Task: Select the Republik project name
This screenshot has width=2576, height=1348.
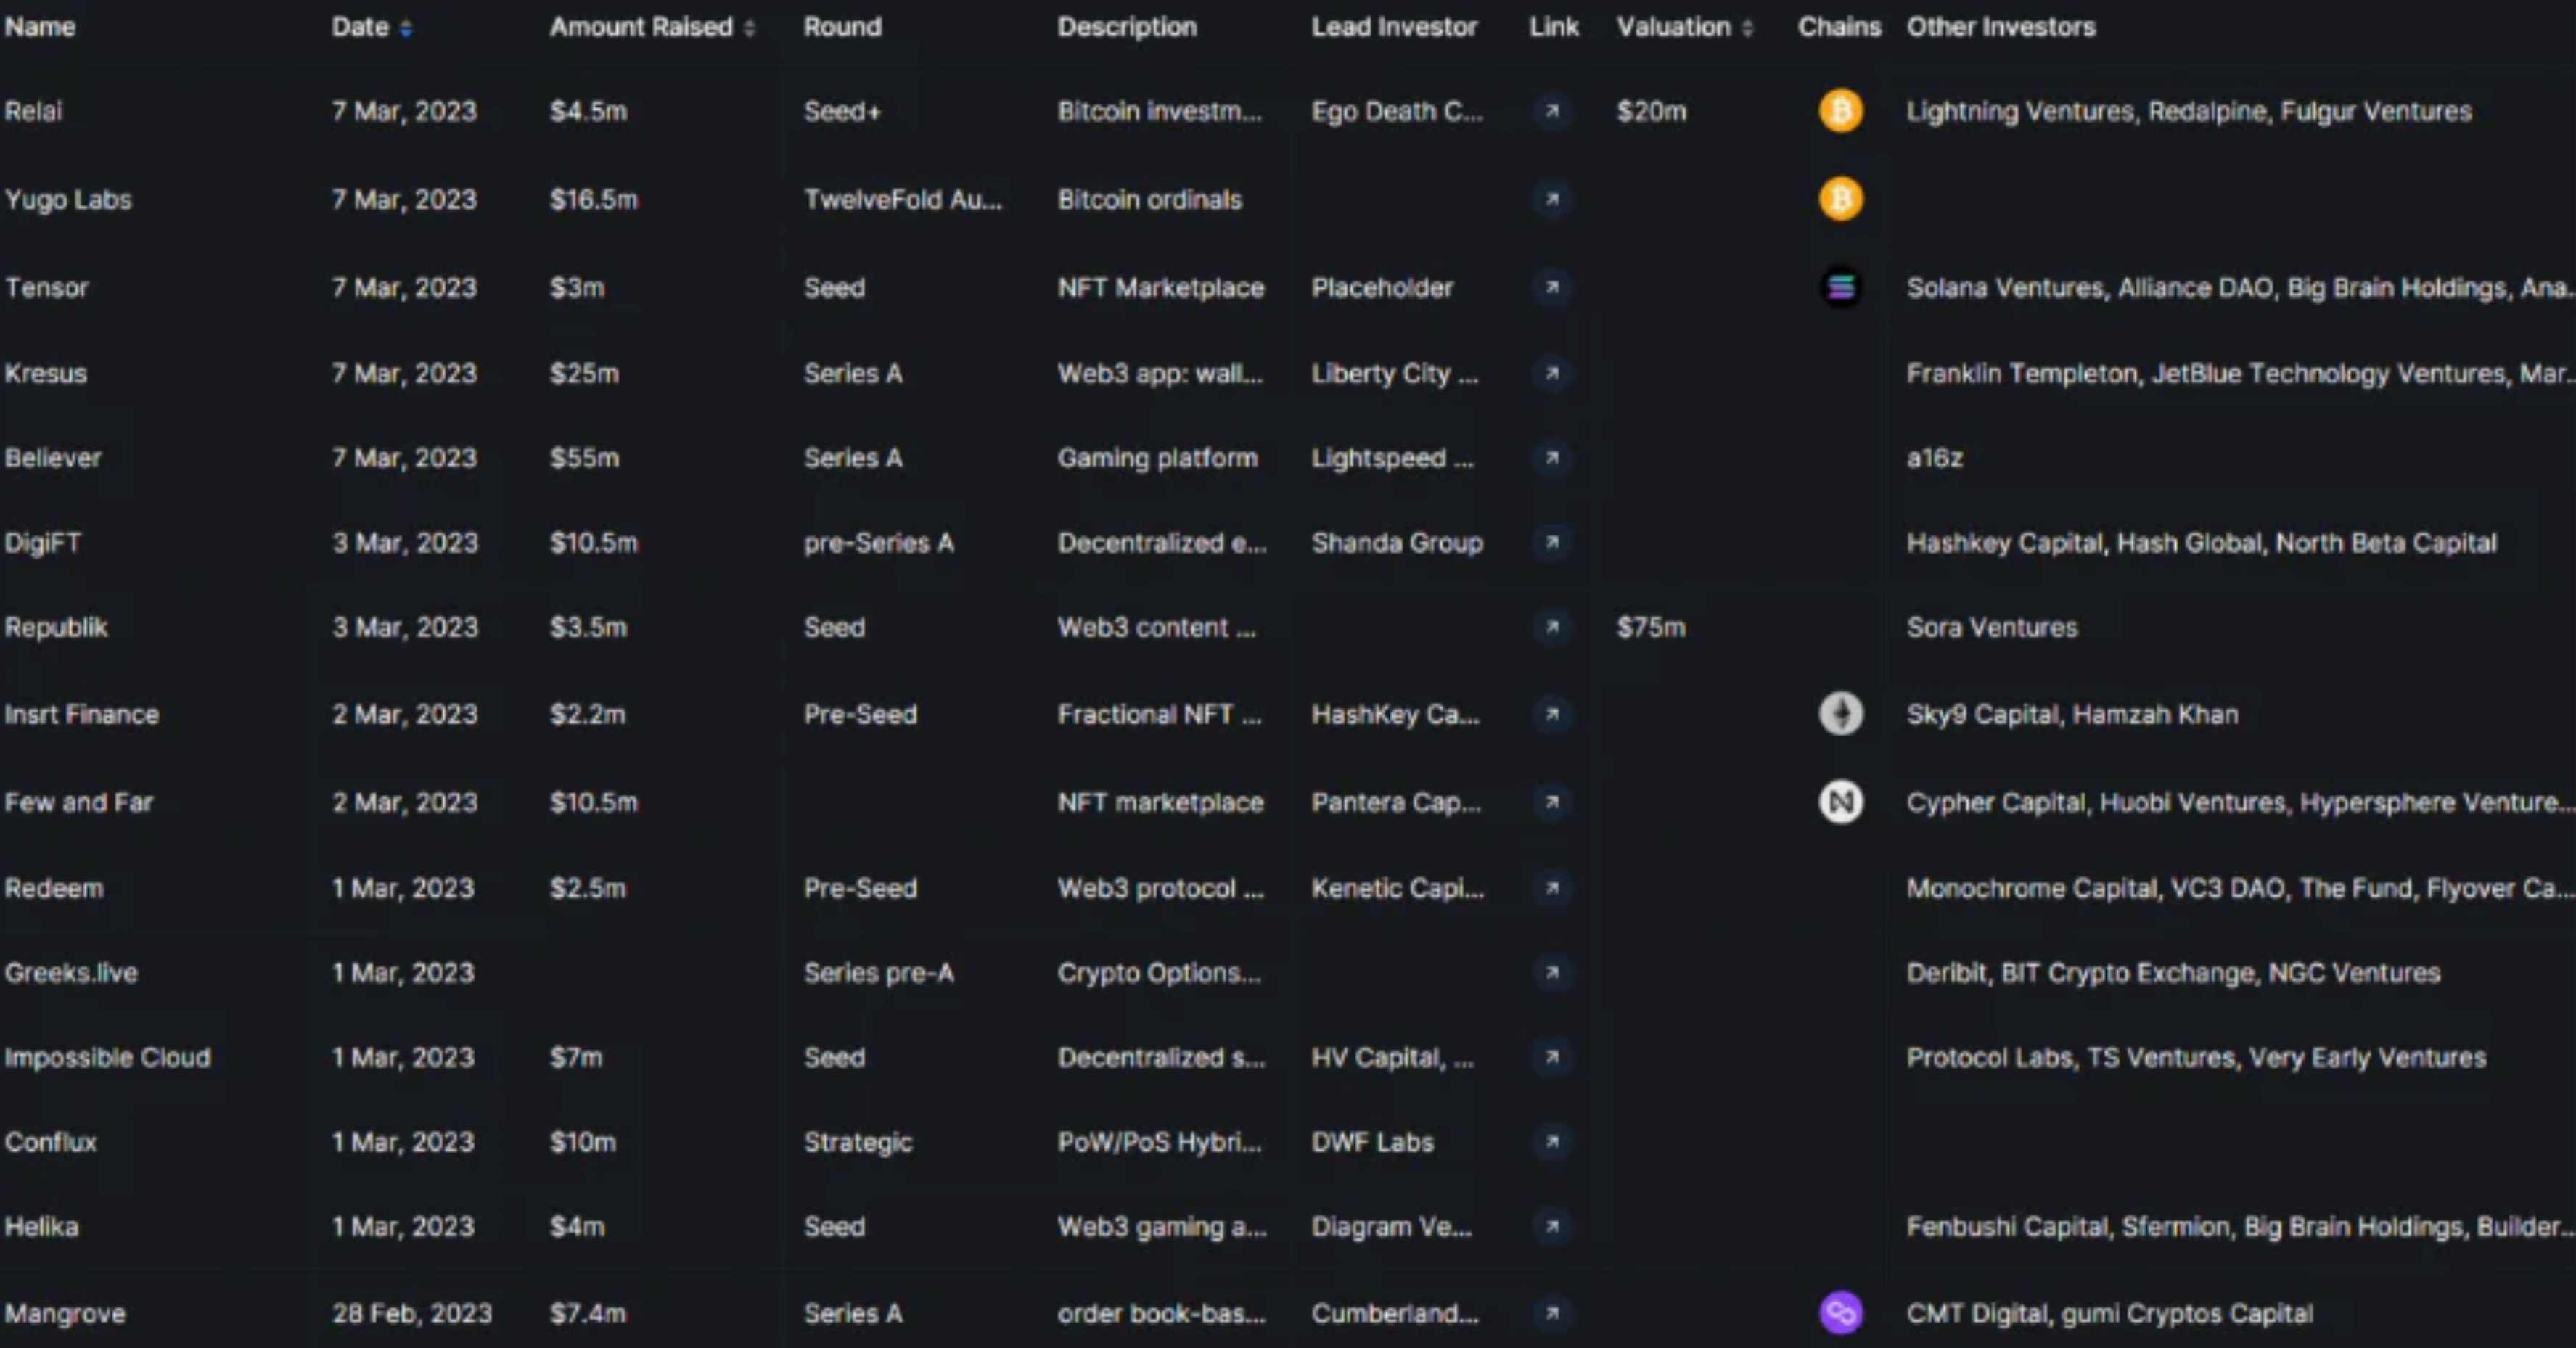Action: pyautogui.click(x=56, y=627)
